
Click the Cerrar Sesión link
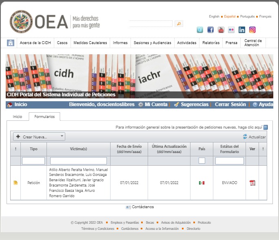(230, 104)
